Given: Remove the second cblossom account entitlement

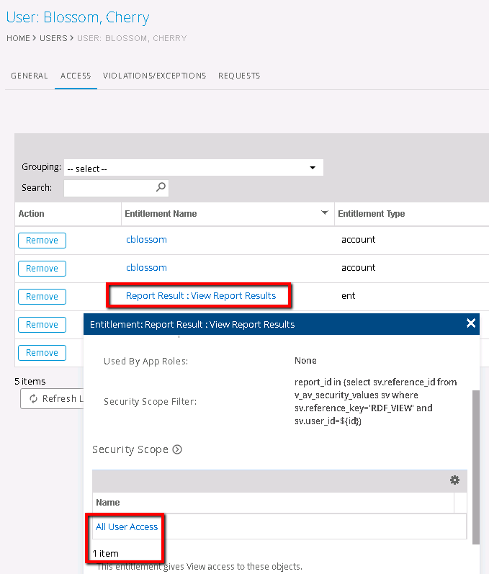Looking at the screenshot, I should click(x=42, y=269).
